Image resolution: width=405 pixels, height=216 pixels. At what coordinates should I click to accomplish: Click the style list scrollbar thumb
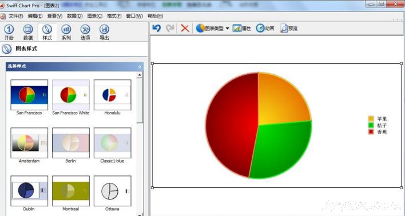tap(140, 101)
